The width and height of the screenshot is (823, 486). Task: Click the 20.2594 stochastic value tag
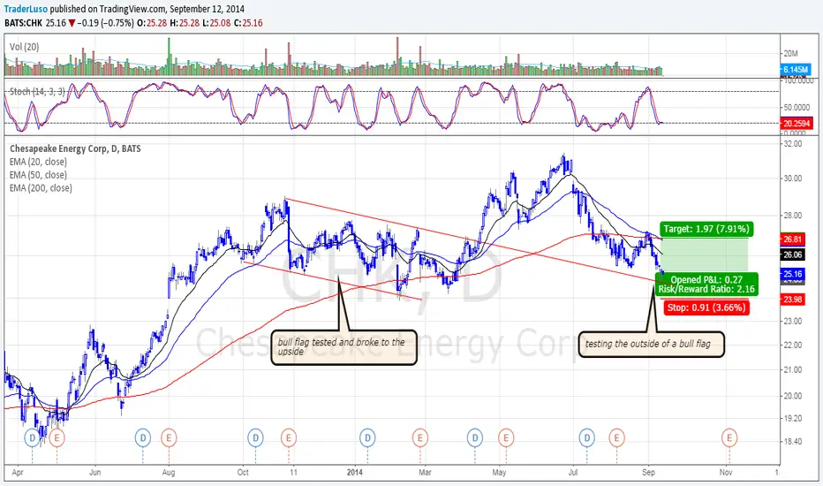[797, 124]
